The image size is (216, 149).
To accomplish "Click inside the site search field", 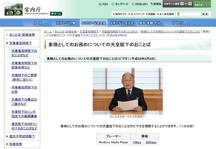I will pyautogui.click(x=190, y=14).
